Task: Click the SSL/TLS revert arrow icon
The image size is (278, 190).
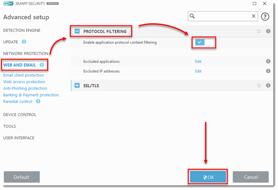Action: pyautogui.click(x=259, y=86)
